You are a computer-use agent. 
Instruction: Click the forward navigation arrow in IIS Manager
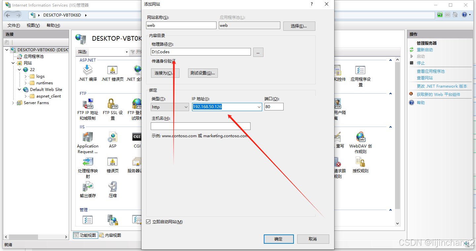pyautogui.click(x=18, y=15)
